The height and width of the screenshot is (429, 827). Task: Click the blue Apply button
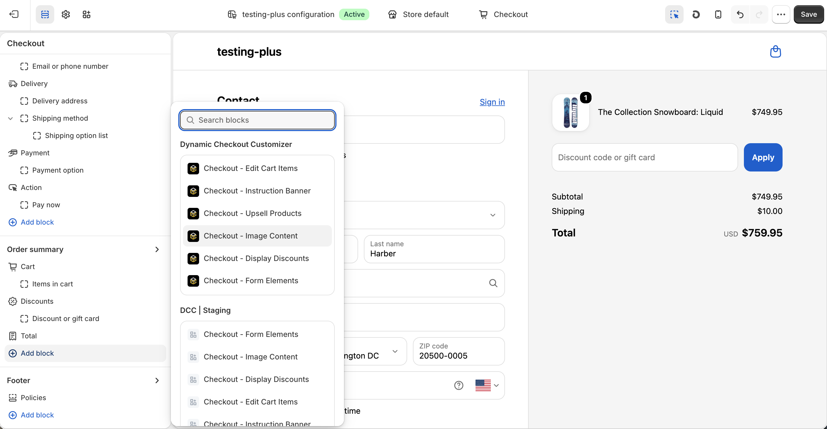click(763, 157)
